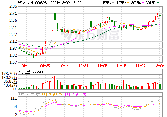Click the tallest green candlestick near 2.71
The image size is (167, 117).
point(55,17)
